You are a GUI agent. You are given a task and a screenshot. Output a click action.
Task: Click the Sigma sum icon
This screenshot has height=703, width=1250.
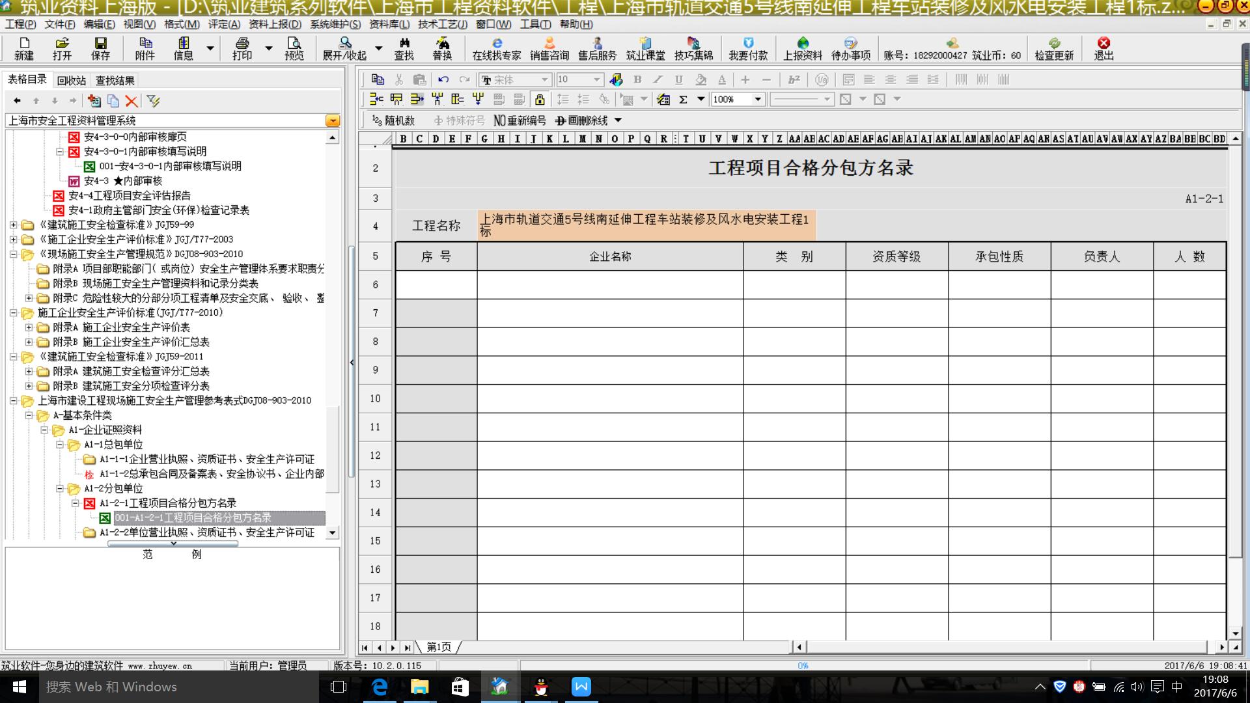coord(683,99)
